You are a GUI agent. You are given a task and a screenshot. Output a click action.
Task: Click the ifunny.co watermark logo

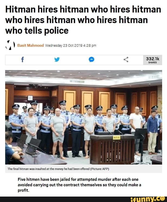147,199
